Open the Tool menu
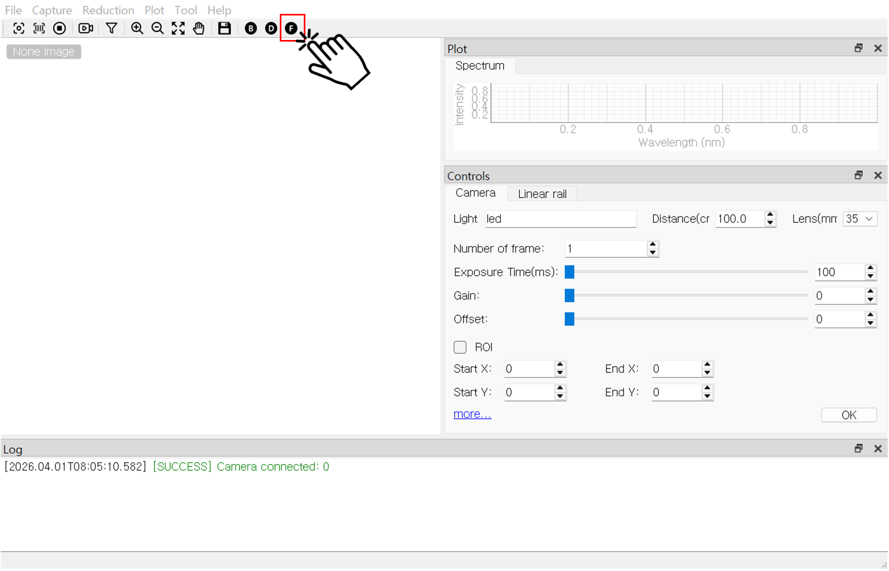The width and height of the screenshot is (889, 571). pos(185,10)
